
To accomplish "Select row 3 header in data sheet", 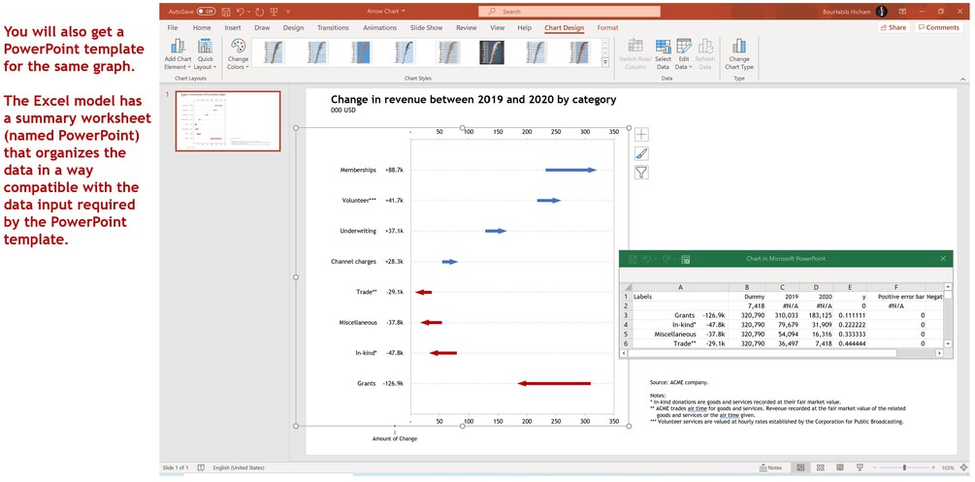I will pyautogui.click(x=626, y=315).
